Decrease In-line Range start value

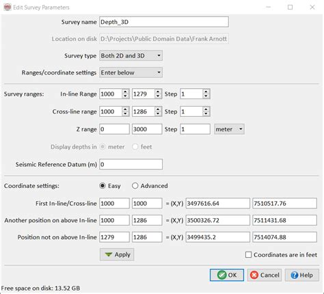pos(125,96)
